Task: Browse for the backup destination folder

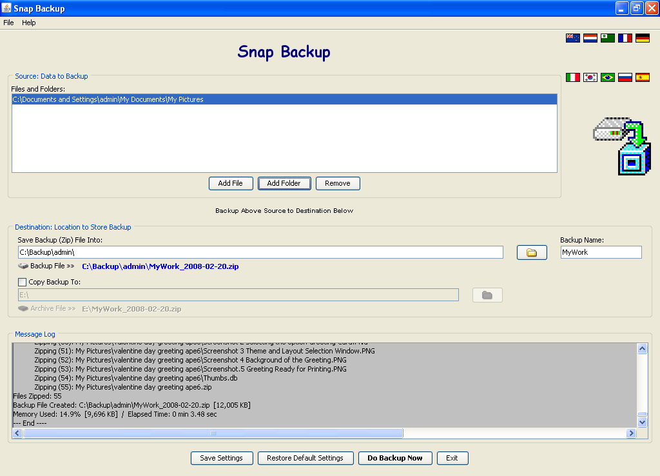Action: coord(532,252)
